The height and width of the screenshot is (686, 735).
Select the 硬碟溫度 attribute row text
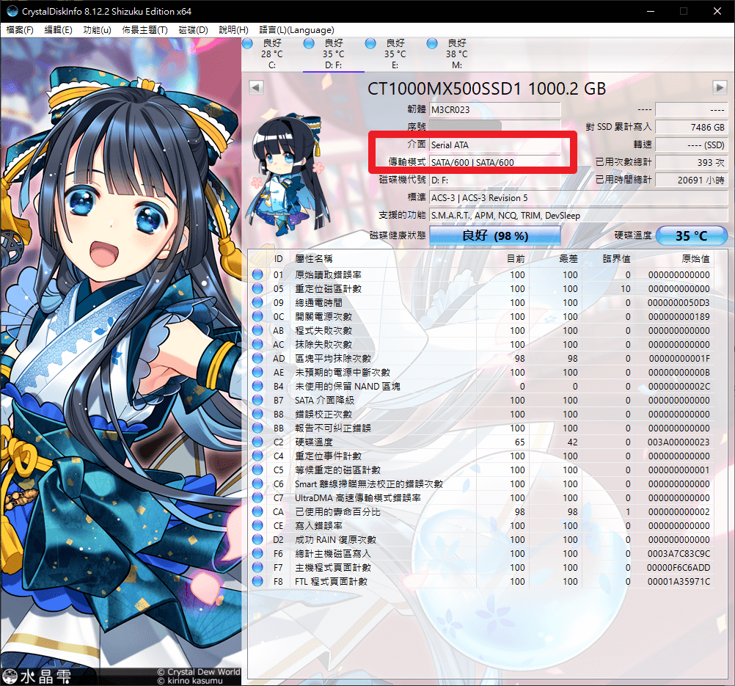coord(314,442)
